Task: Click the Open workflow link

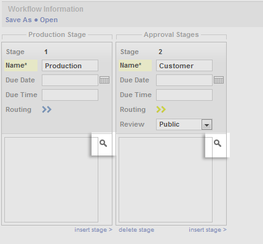Action: pyautogui.click(x=49, y=20)
